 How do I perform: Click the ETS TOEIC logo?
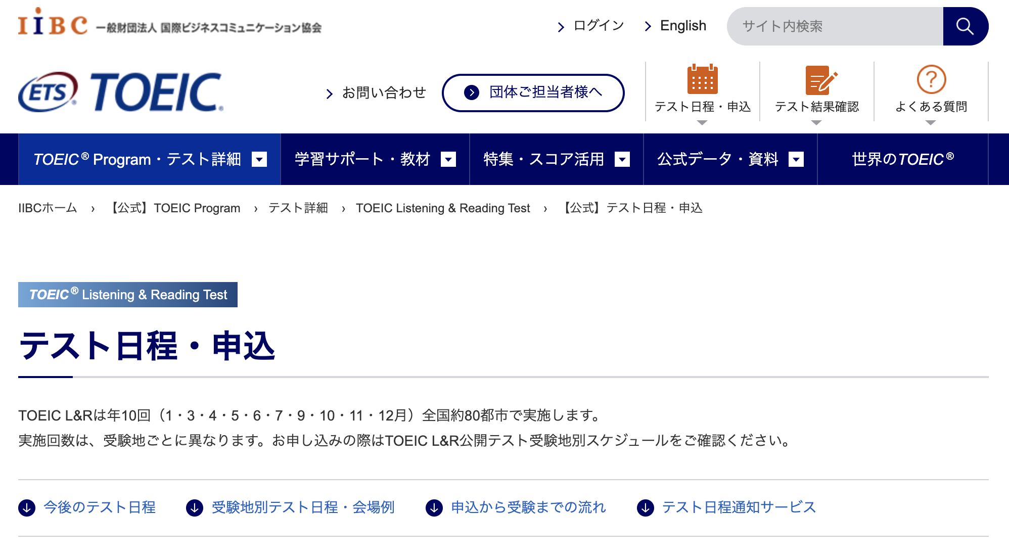point(121,92)
